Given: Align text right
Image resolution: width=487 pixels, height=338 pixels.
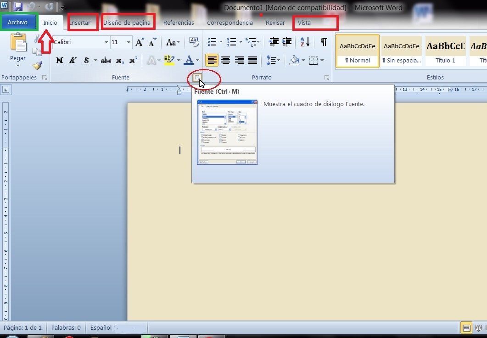Looking at the screenshot, I should pyautogui.click(x=239, y=60).
